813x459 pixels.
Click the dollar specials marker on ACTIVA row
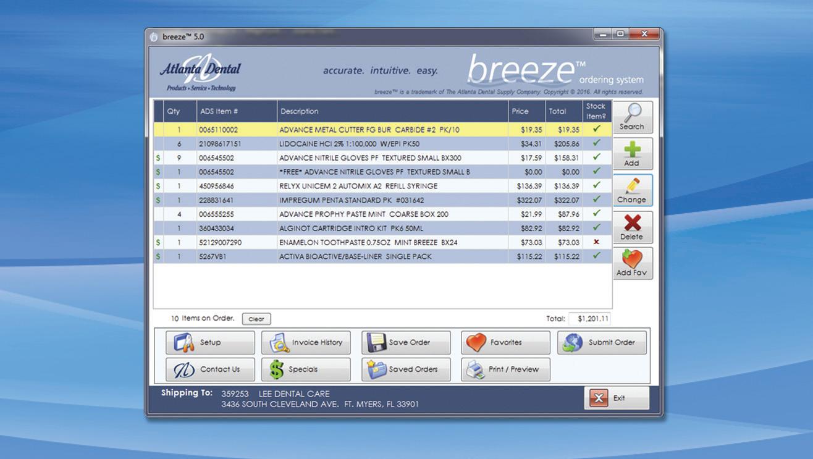point(158,256)
